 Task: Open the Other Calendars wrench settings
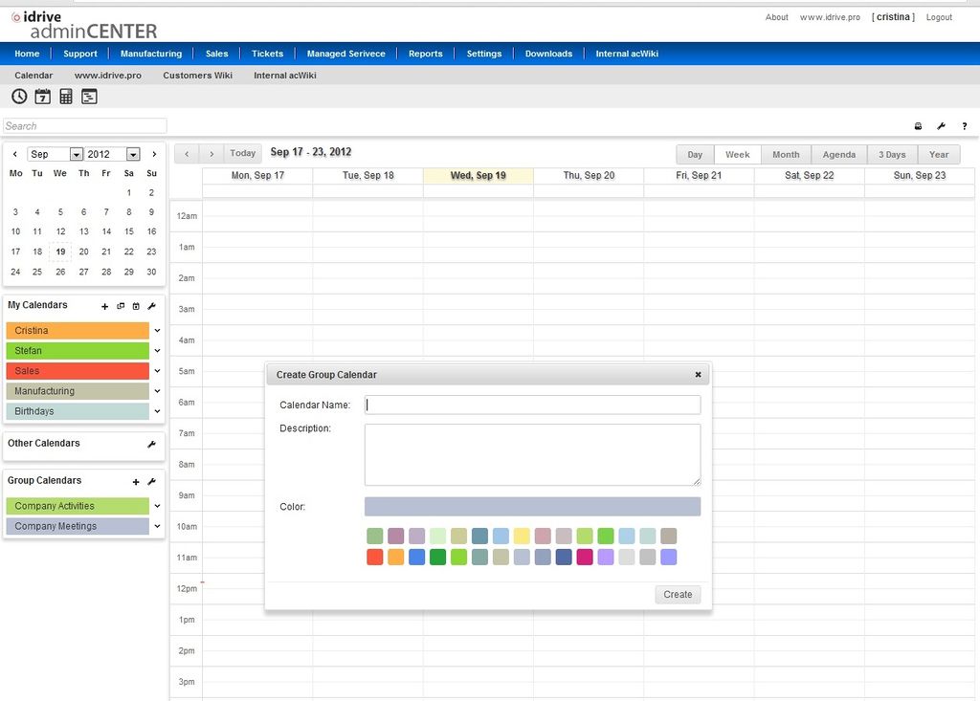click(151, 444)
